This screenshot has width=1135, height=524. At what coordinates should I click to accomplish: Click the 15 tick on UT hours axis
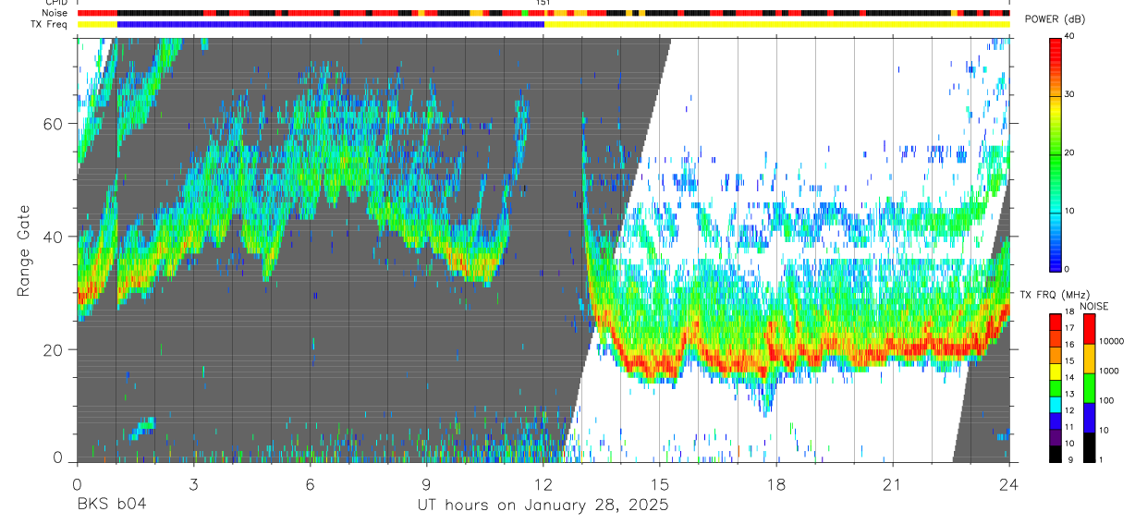click(659, 484)
